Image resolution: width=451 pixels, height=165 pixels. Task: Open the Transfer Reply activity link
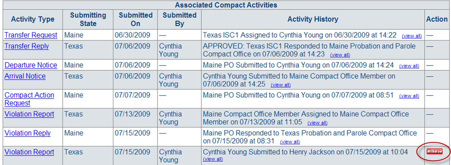coord(27,46)
